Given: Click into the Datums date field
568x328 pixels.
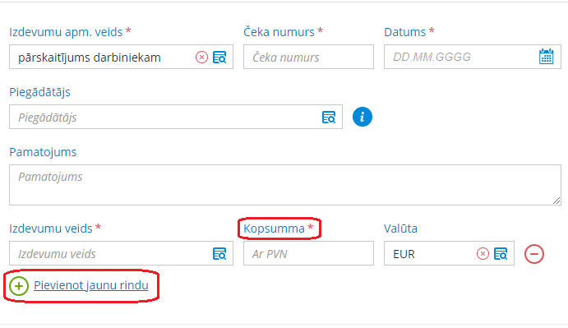Looking at the screenshot, I should (460, 57).
